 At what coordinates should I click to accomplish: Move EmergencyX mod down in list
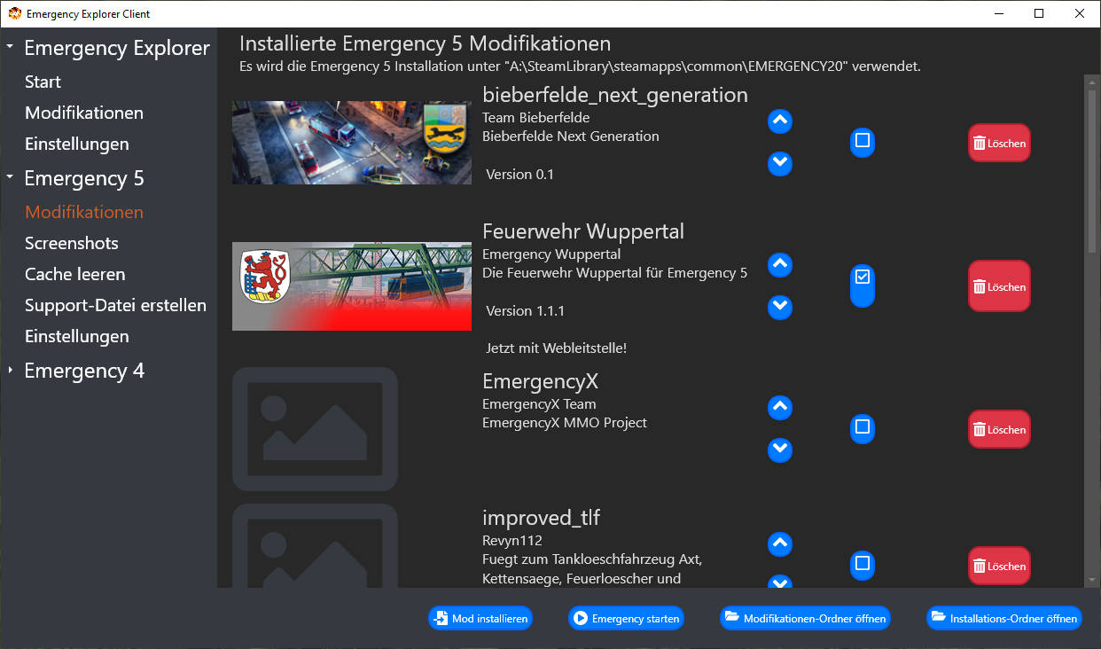pos(779,450)
